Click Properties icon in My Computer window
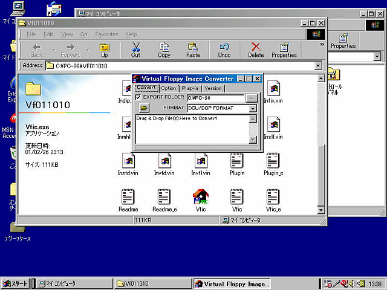The height and width of the screenshot is (290, 387). 343,41
